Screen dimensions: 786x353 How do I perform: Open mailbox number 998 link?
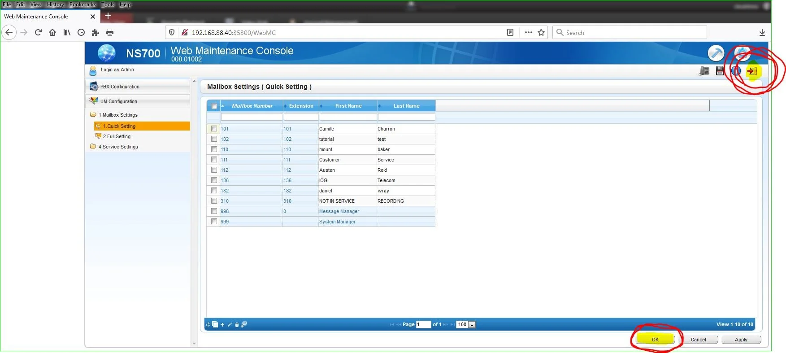click(225, 211)
